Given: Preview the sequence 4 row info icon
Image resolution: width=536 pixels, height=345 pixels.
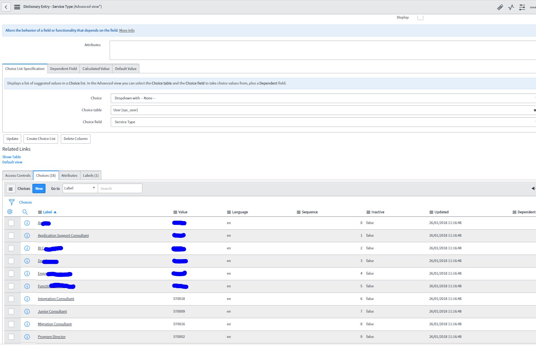Looking at the screenshot, I should pos(27,274).
